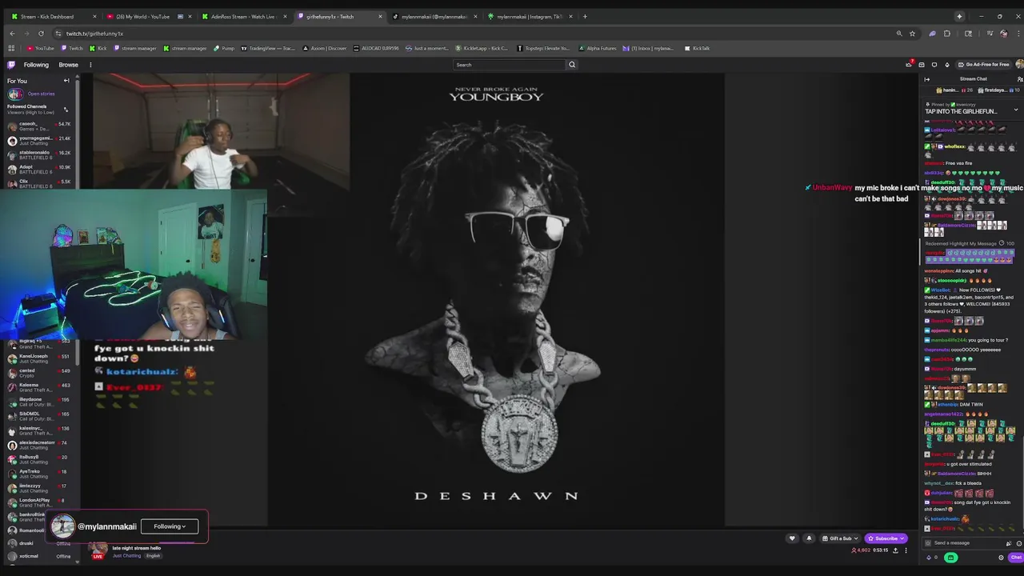This screenshot has height=576, width=1024.
Task: Open Following in Twitch navigation
Action: tap(36, 65)
